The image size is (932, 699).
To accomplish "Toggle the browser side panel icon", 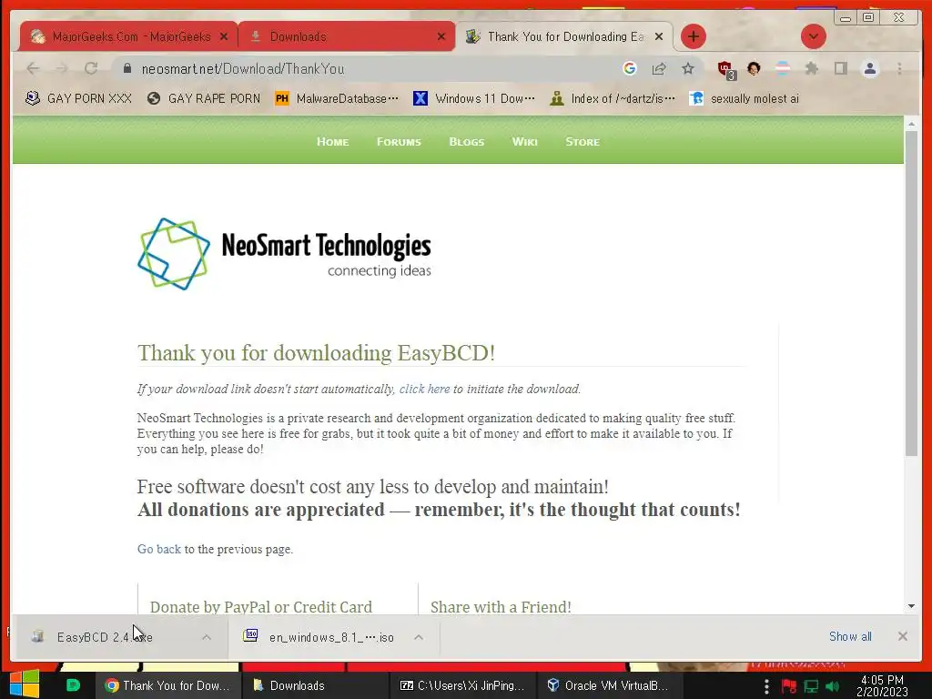I will coord(840,68).
